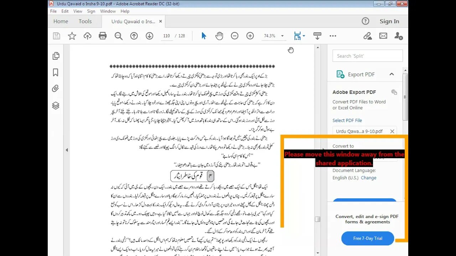Add document to starred favorites
456x256 pixels.
[72, 36]
